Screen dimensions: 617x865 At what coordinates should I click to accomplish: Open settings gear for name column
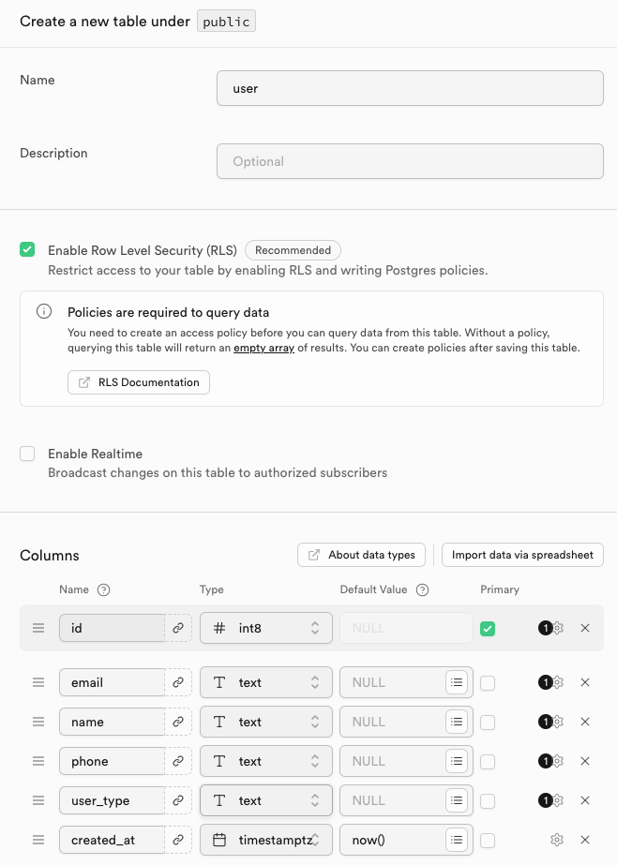[558, 722]
